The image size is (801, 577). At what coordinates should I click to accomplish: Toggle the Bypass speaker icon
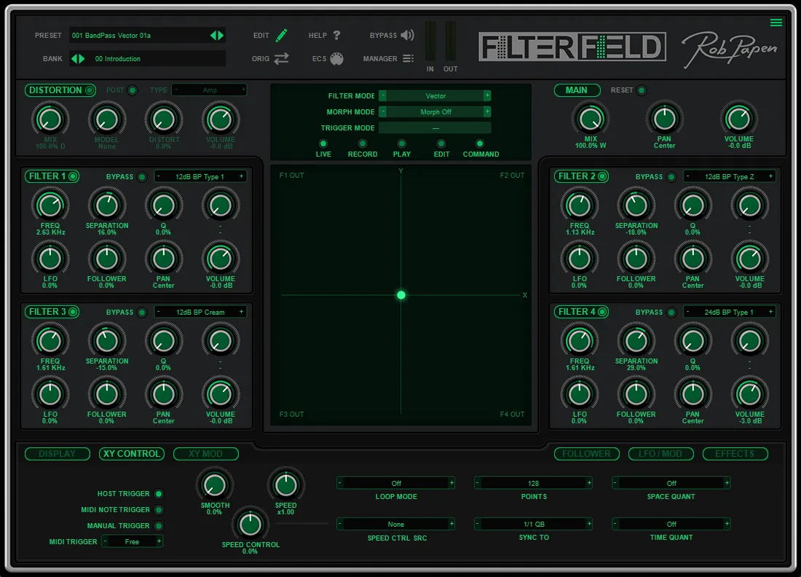[x=407, y=35]
